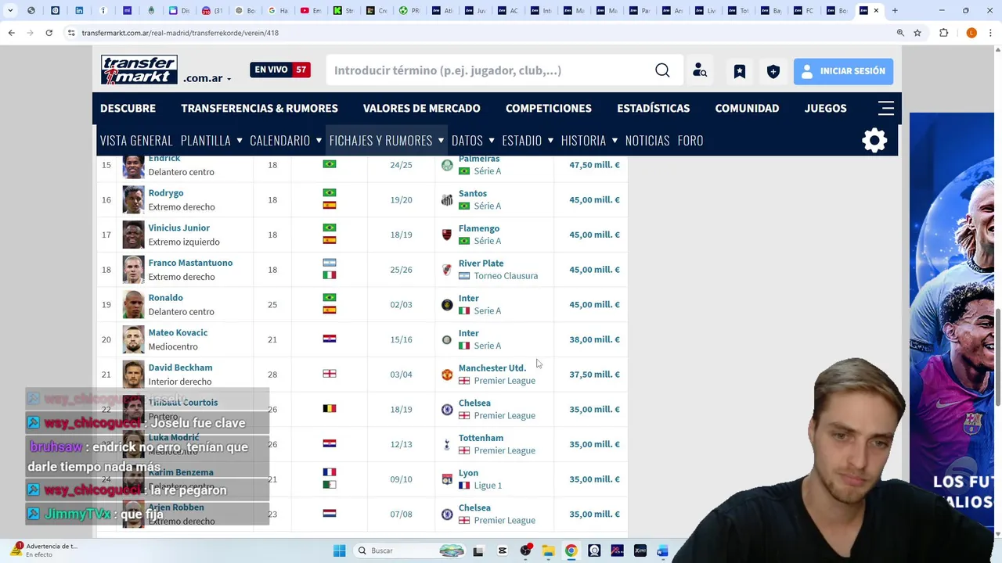Click the Tottenham club crest
The width and height of the screenshot is (1002, 563).
tap(447, 444)
